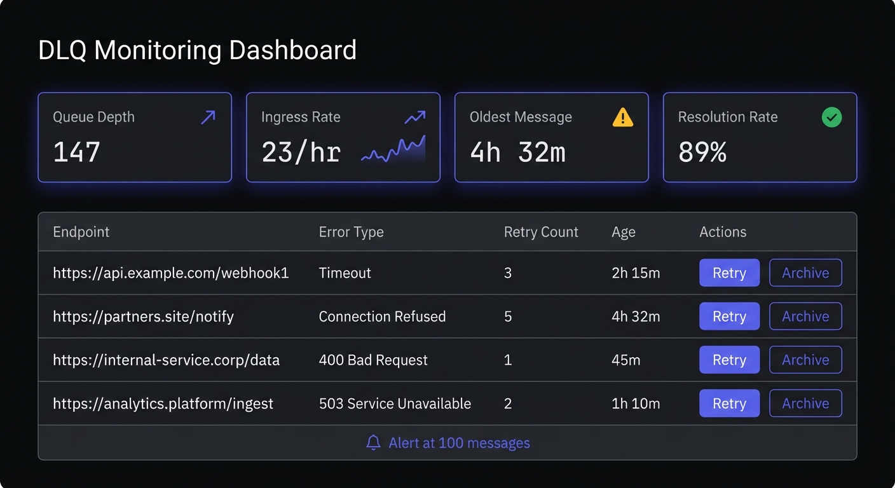
Task: Click the Oldest Message warning icon
Action: click(623, 117)
